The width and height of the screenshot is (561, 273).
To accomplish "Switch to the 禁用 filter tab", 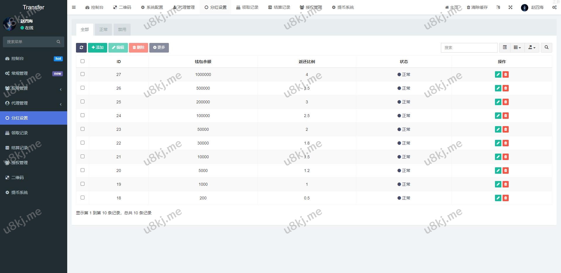I will pyautogui.click(x=122, y=29).
